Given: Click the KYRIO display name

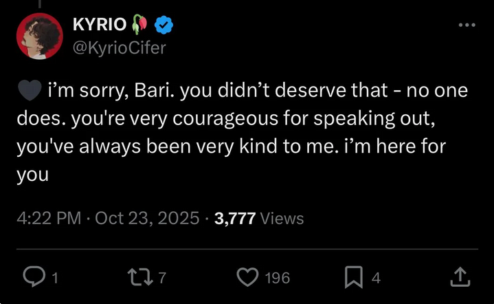Looking at the screenshot, I should click(x=100, y=24).
